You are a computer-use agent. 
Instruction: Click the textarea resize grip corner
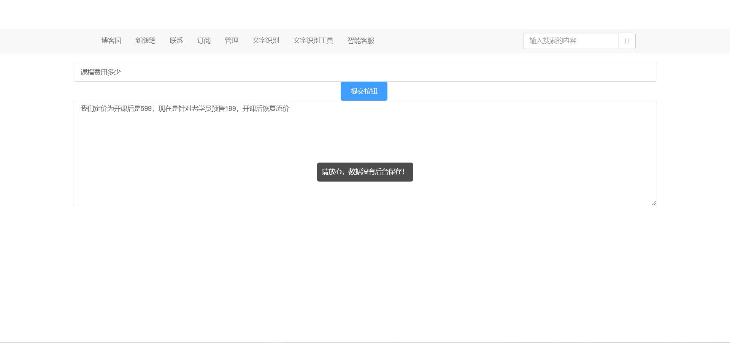tap(654, 204)
